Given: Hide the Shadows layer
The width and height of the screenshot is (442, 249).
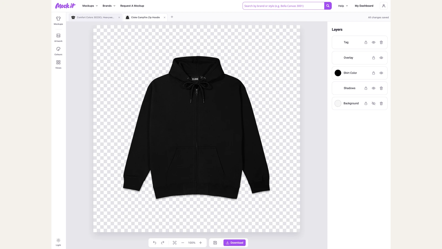Looking at the screenshot, I should point(373,88).
